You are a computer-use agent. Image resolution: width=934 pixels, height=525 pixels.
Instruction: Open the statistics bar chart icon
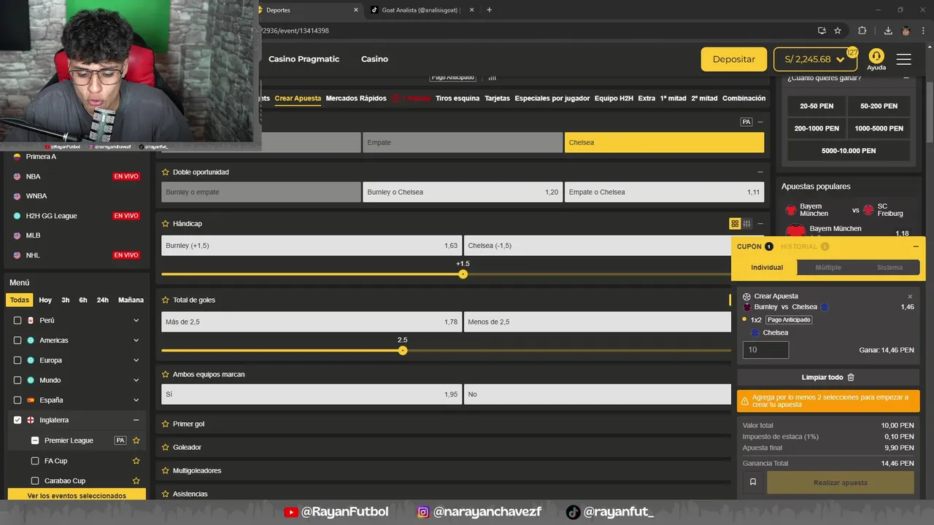[x=492, y=77]
